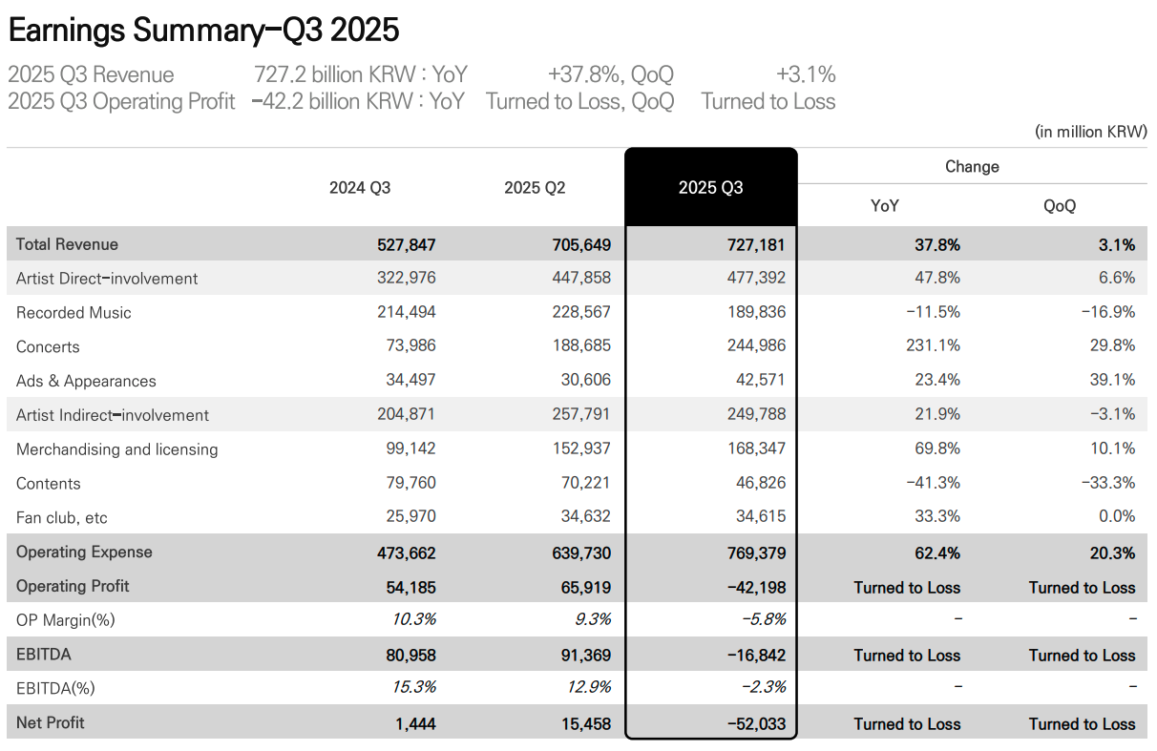The image size is (1157, 751).
Task: Click the Operating Expense row label
Action: 84,553
